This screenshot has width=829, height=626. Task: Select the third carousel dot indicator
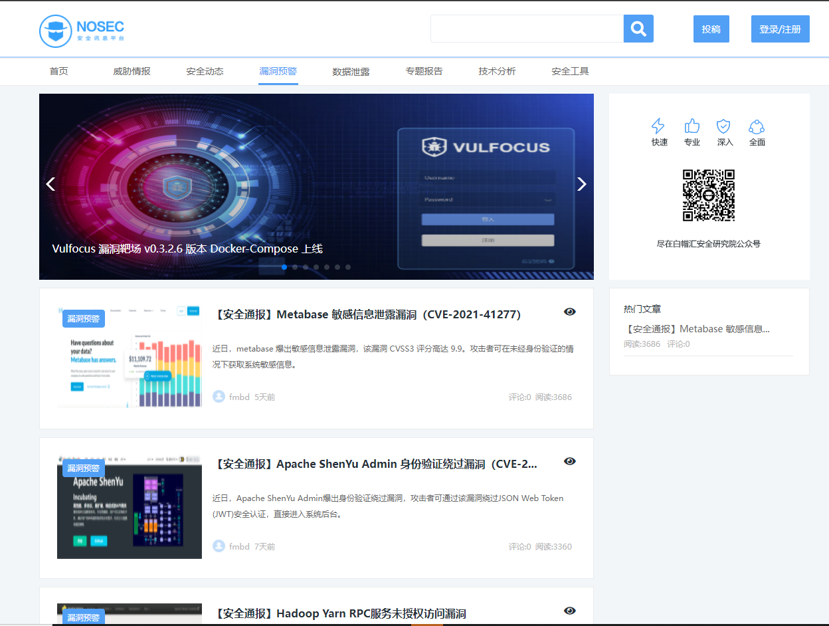[x=306, y=267]
